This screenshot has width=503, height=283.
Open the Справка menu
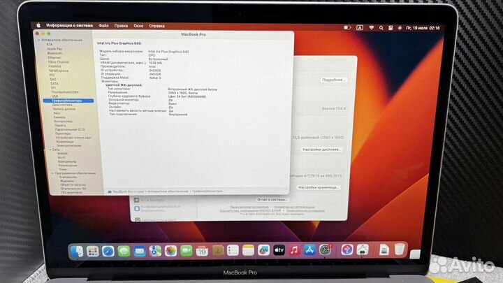pos(157,26)
